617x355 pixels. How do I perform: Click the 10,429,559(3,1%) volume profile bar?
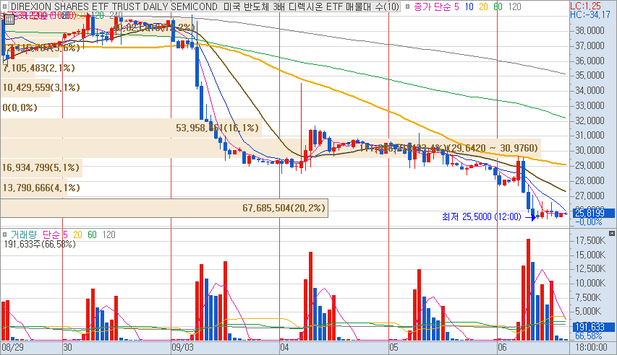(x=25, y=87)
